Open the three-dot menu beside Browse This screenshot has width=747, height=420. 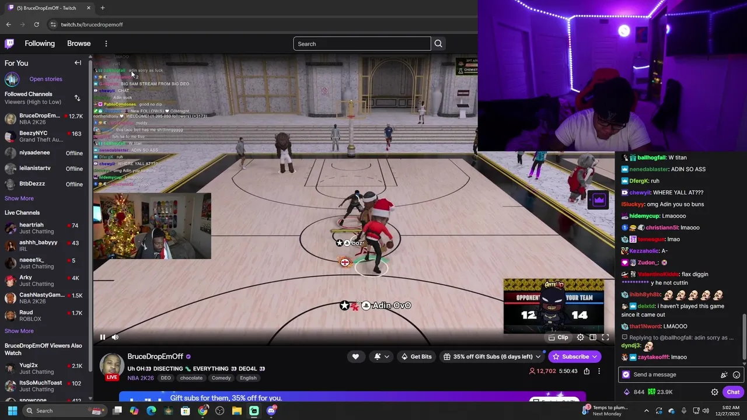pos(106,44)
